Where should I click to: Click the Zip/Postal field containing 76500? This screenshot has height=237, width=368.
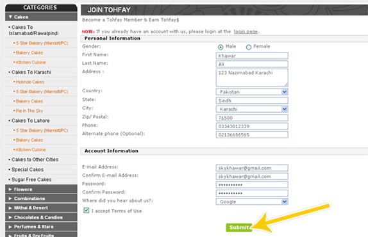click(x=252, y=118)
